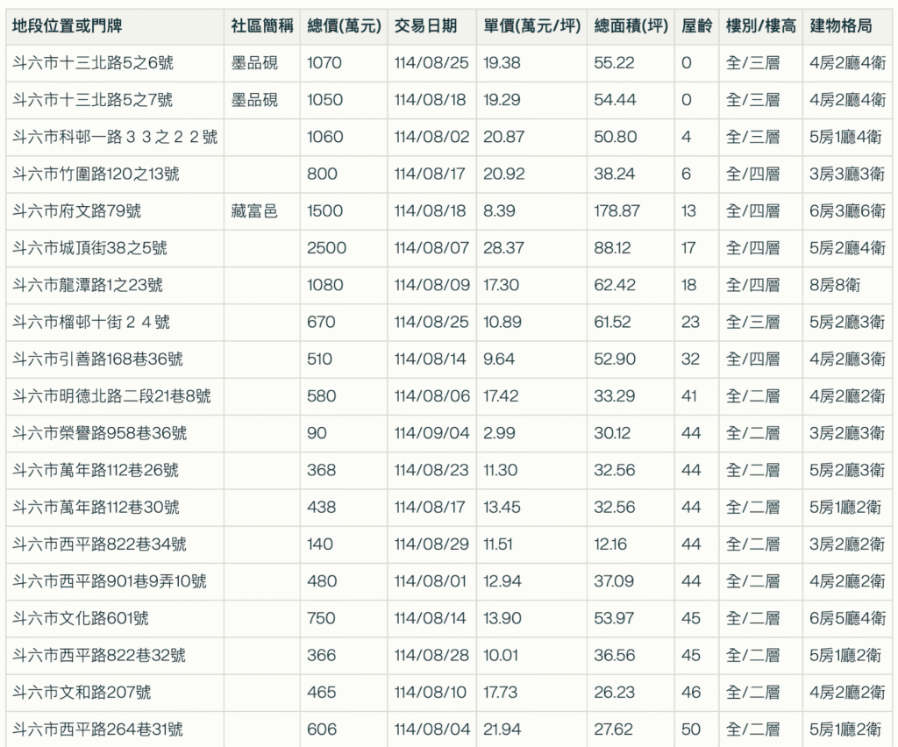Select address 斗六市西平路264巷31號
This screenshot has height=747, width=898.
[x=97, y=729]
